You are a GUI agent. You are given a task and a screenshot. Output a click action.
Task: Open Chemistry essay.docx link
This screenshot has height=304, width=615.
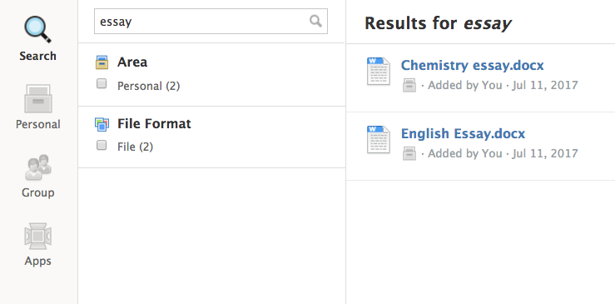[x=472, y=65]
